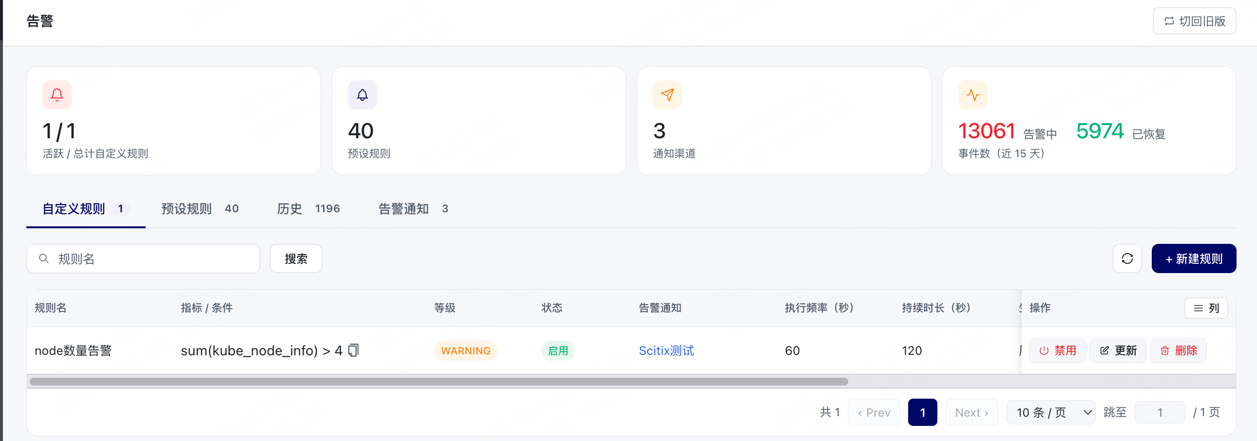Click the paper plane notification channel icon

[x=667, y=94]
